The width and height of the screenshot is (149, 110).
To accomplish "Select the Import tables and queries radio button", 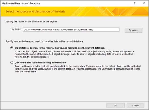I will pyautogui.click(x=12, y=48).
